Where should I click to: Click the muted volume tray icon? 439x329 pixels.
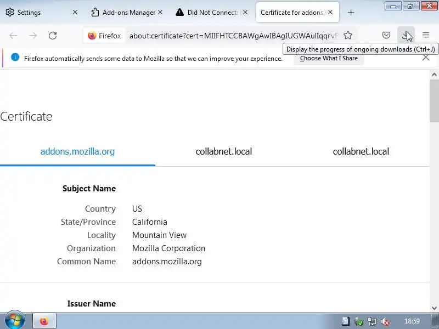[386, 321]
